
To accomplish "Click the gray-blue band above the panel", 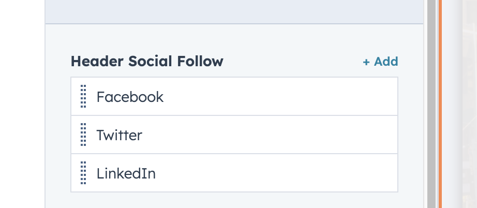I will 234,11.
